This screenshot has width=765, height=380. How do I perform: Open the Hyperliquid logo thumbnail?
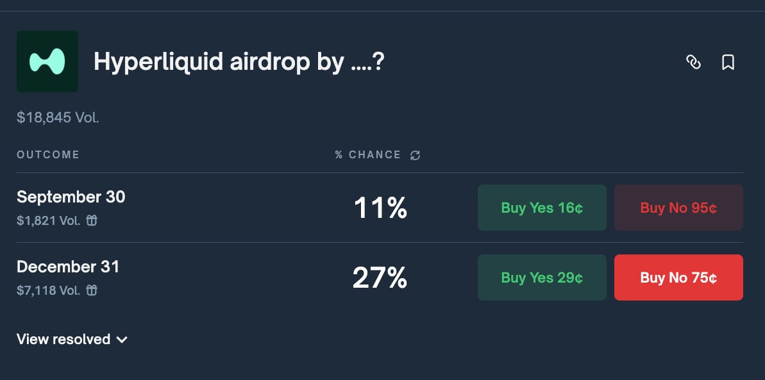point(47,62)
